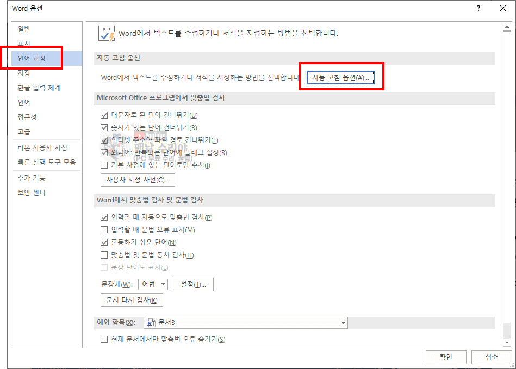Toggle 대문자로 된 단어 건너뛰기 checkbox

coord(104,115)
